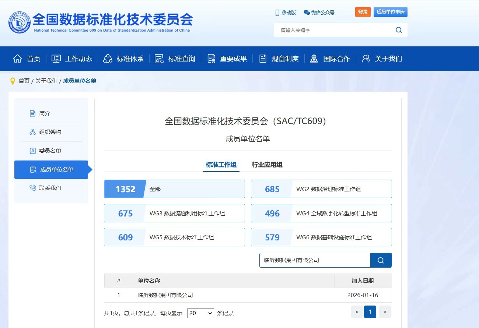Click the TC609 committee logo
The height and width of the screenshot is (328, 479).
20,23
